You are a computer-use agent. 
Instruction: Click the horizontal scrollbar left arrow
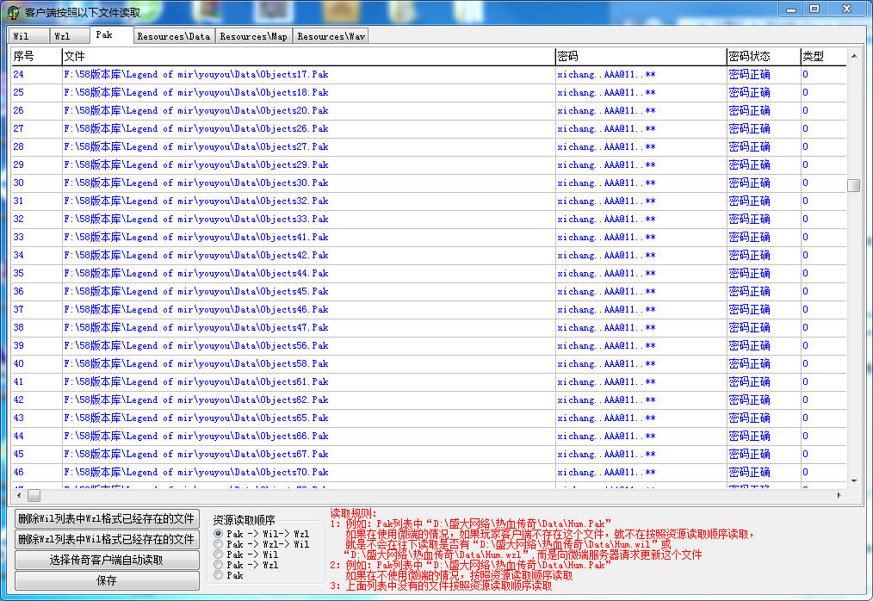click(17, 495)
